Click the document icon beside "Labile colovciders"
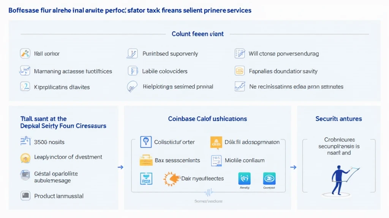Viewport: 389px width, 218px height. click(x=132, y=70)
